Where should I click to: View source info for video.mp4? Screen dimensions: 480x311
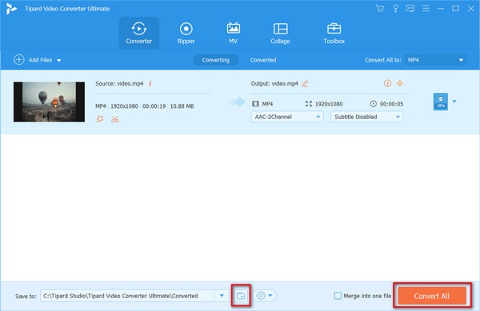[x=150, y=83]
